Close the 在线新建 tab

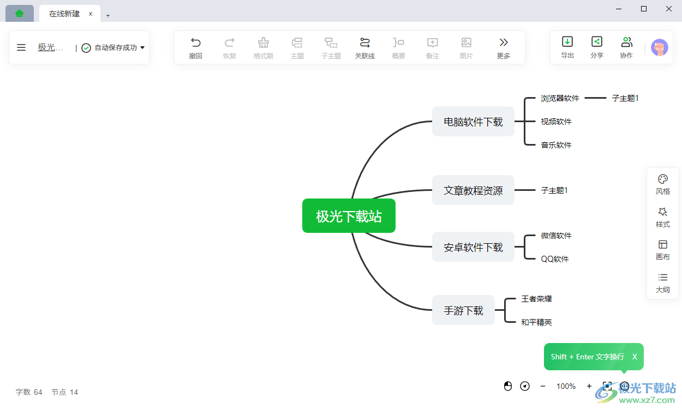(91, 14)
